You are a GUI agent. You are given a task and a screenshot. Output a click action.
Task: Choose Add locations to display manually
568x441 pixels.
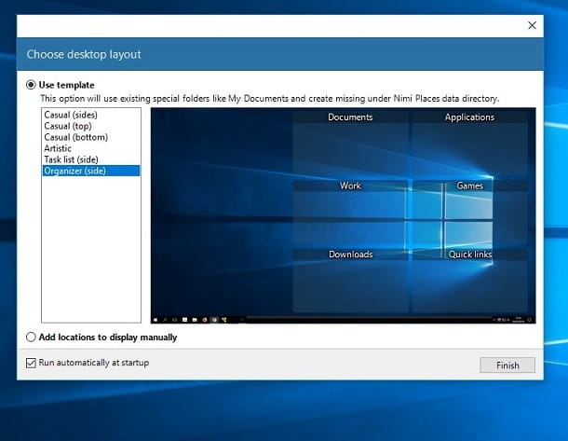(32, 338)
